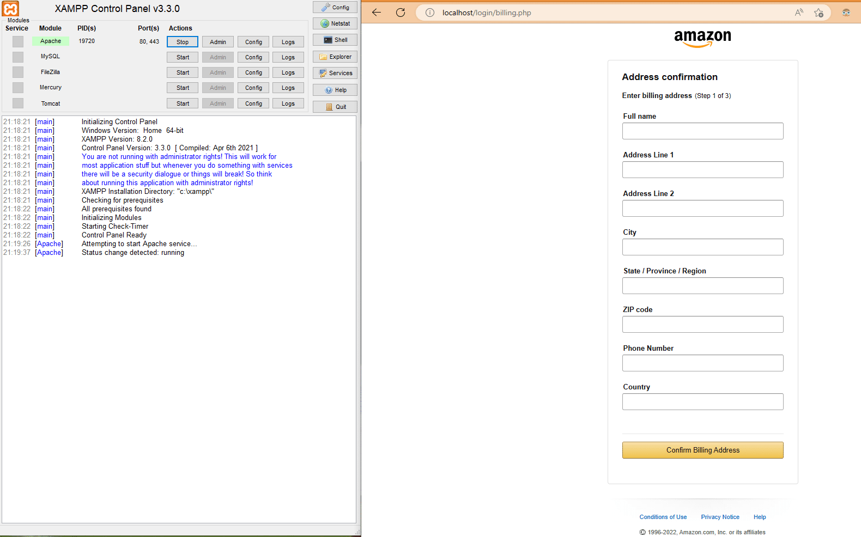View Logs for the Apache module
The width and height of the screenshot is (861, 537).
[x=288, y=42]
